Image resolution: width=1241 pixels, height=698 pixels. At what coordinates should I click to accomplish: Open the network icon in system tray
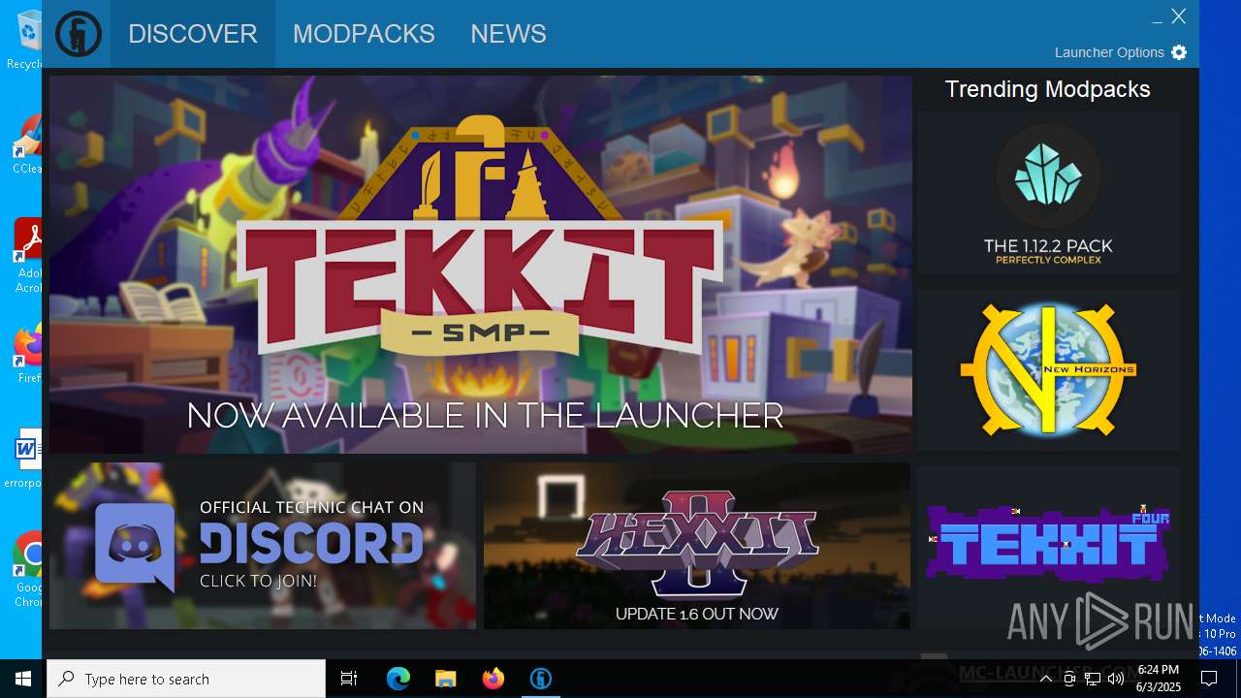1093,679
